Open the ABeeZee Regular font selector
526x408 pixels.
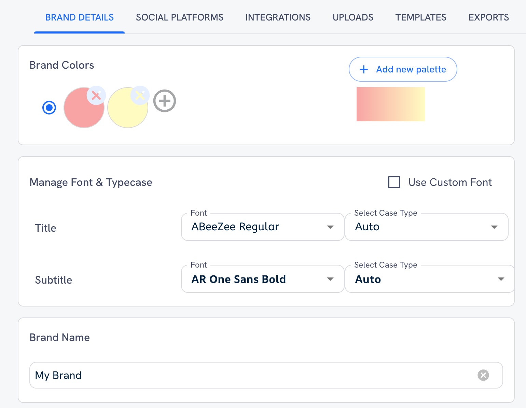tap(262, 227)
